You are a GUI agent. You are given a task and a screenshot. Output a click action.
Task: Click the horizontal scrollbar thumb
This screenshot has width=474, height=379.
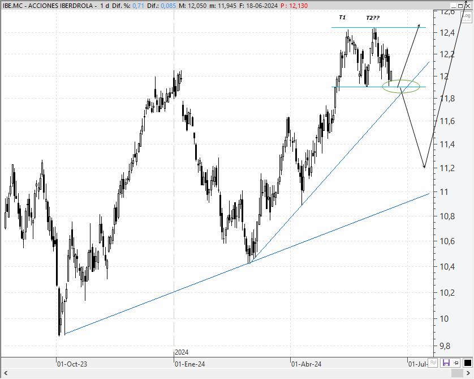458,373
